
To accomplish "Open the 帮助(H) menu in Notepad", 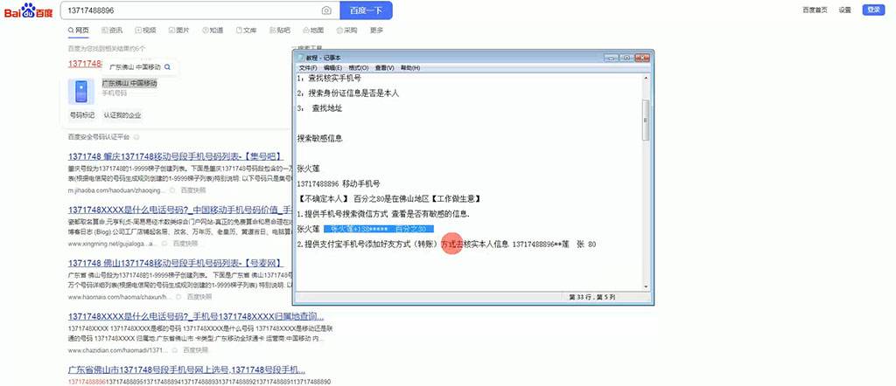I will 410,68.
